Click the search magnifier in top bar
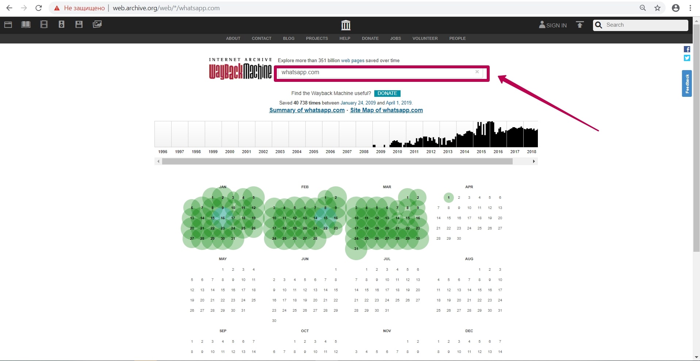 598,25
